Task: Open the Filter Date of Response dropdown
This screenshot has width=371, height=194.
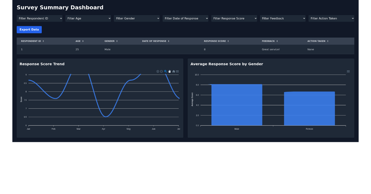Action: tap(185, 18)
